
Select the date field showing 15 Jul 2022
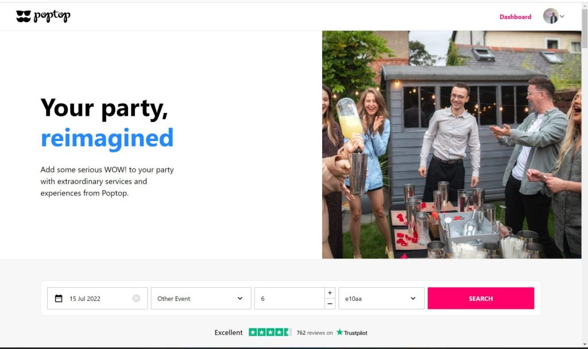coord(98,298)
